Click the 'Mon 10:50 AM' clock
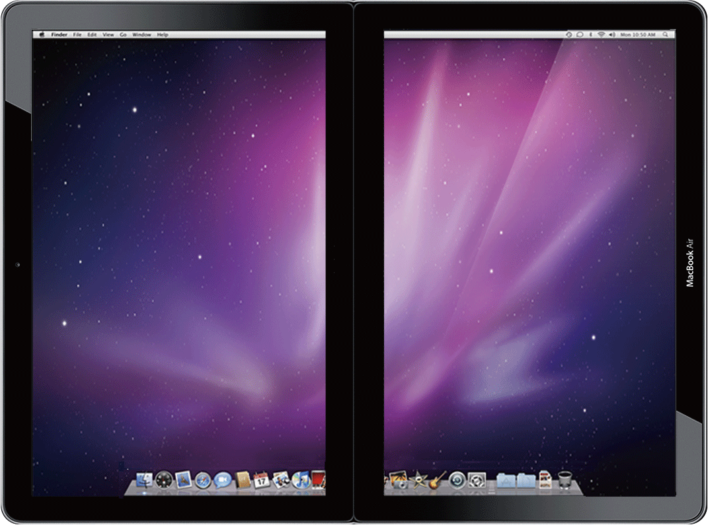This screenshot has height=525, width=708. pos(637,34)
